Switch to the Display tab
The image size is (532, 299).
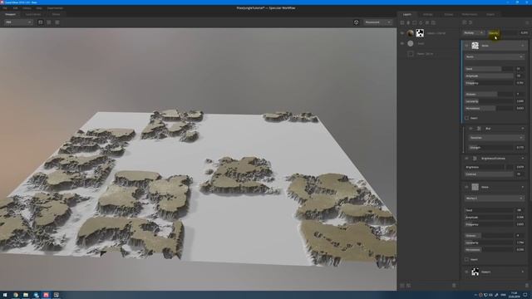click(x=449, y=14)
